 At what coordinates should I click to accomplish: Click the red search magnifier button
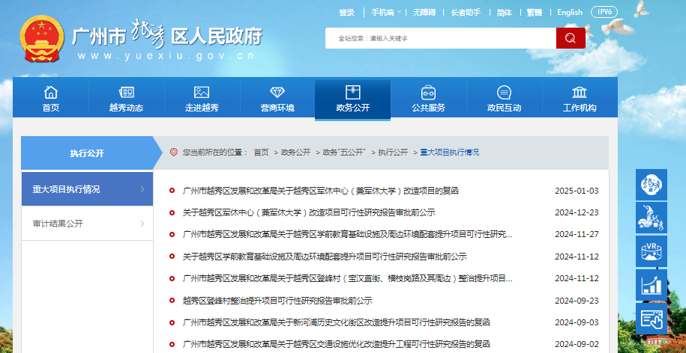571,38
